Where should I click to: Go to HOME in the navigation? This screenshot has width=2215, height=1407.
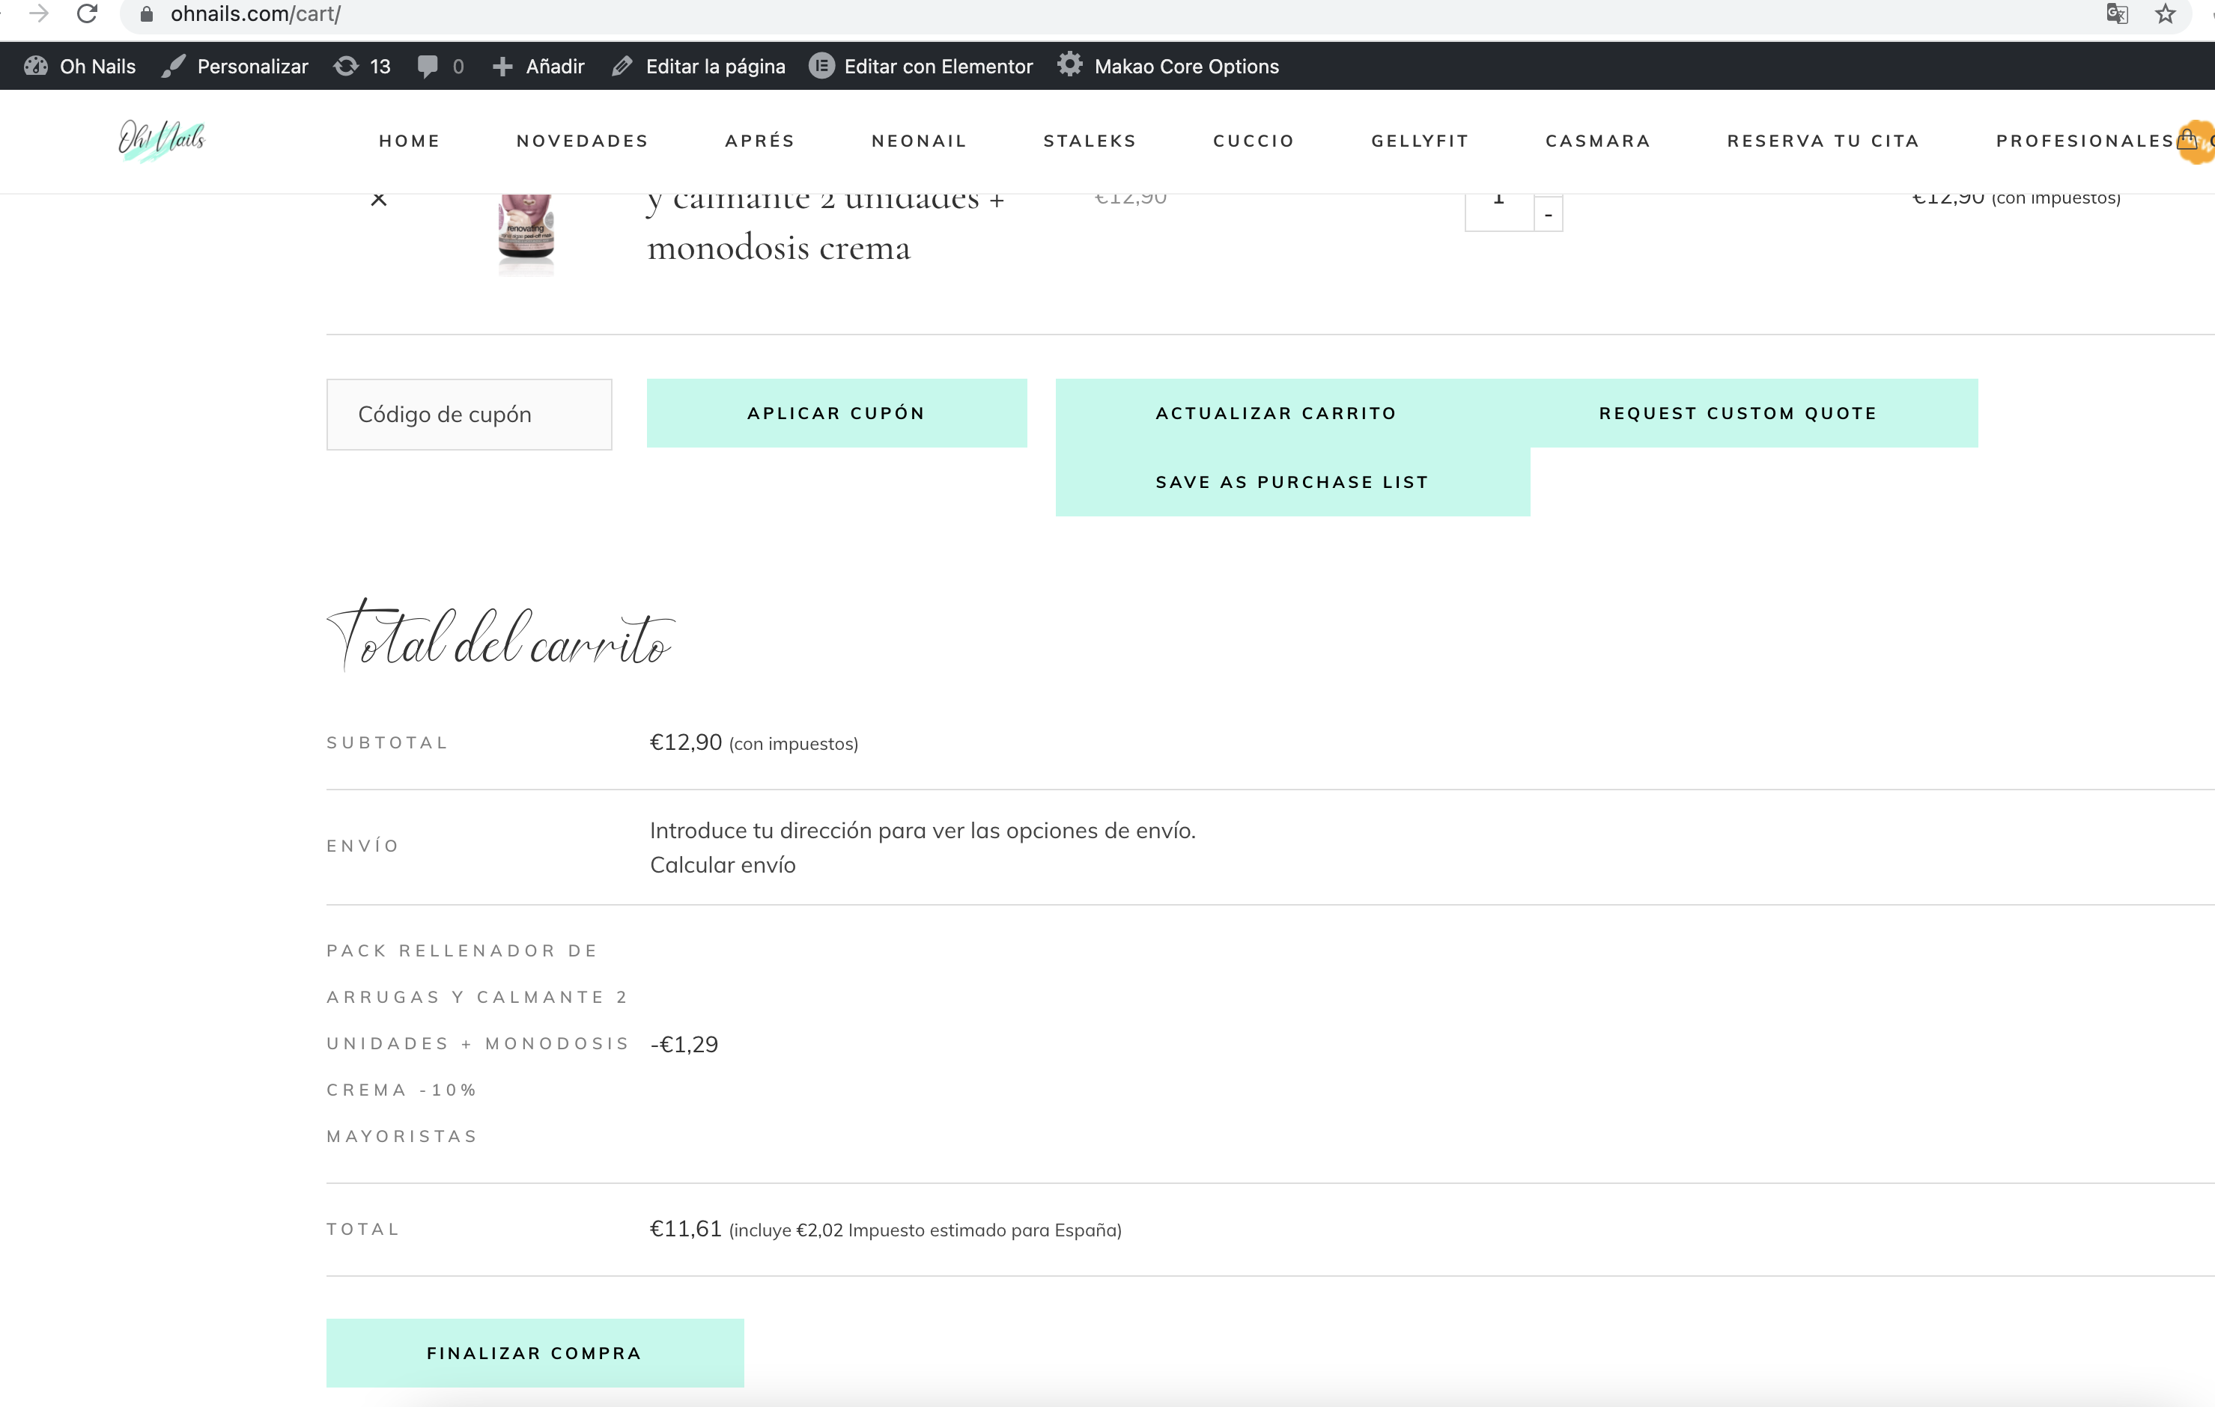[x=410, y=141]
